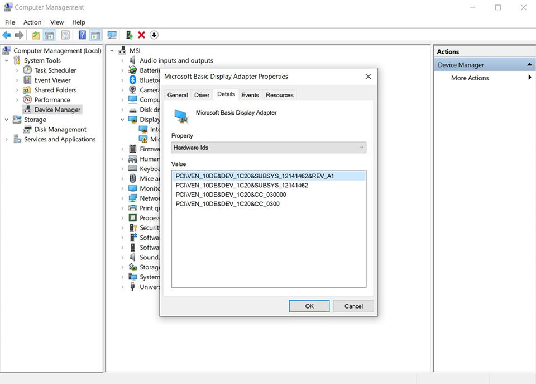Open the Action menu
The height and width of the screenshot is (384, 536).
32,22
